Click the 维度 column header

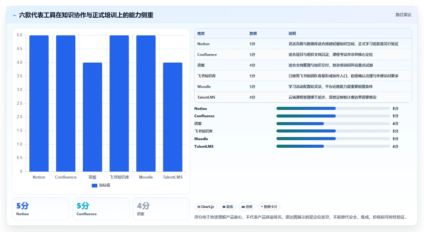tap(201, 34)
